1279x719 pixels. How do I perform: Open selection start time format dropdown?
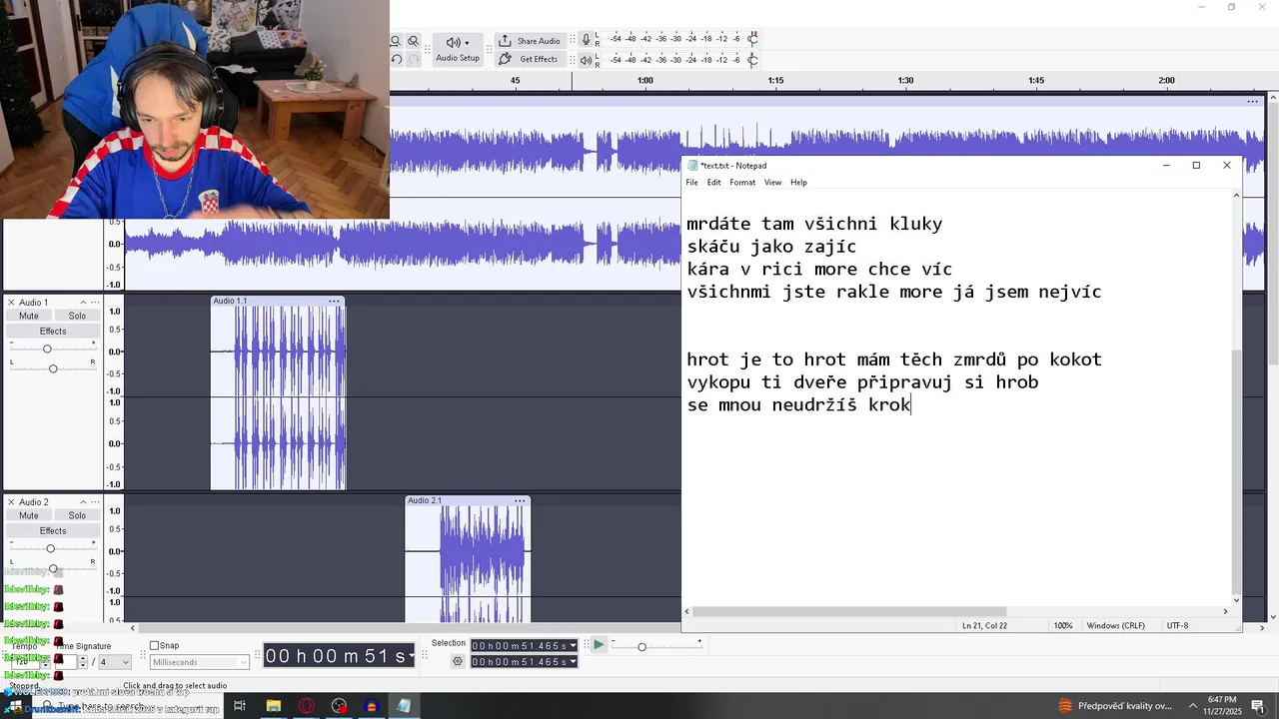coord(573,646)
